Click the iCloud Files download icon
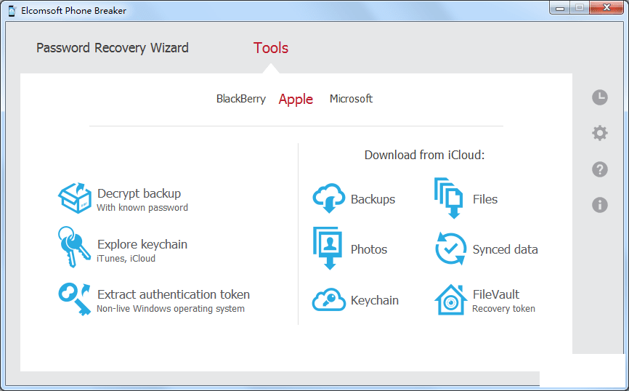 pyautogui.click(x=448, y=198)
